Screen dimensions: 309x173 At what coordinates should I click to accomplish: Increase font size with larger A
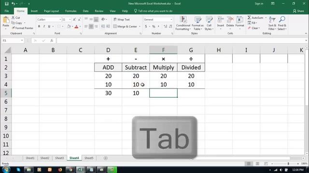pos(74,20)
